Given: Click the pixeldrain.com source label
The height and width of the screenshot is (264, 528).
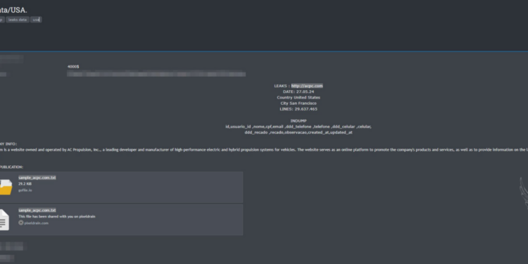Looking at the screenshot, I should click(37, 223).
